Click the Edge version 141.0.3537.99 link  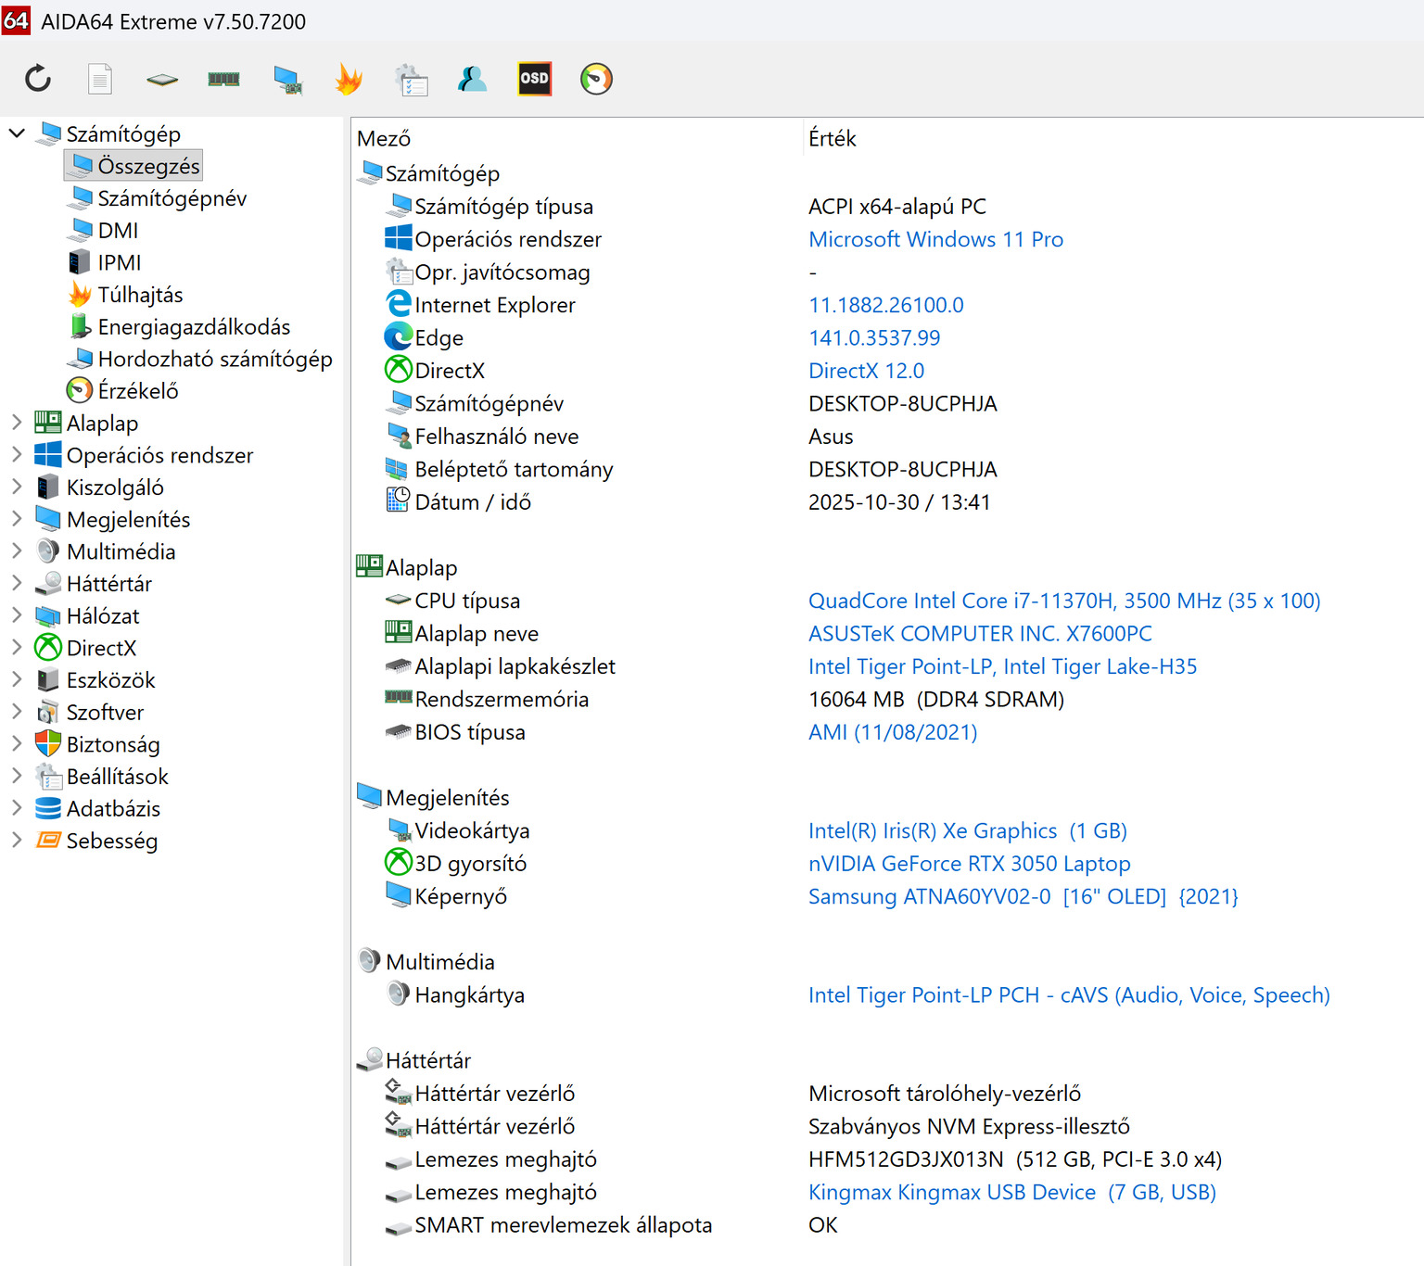[874, 337]
